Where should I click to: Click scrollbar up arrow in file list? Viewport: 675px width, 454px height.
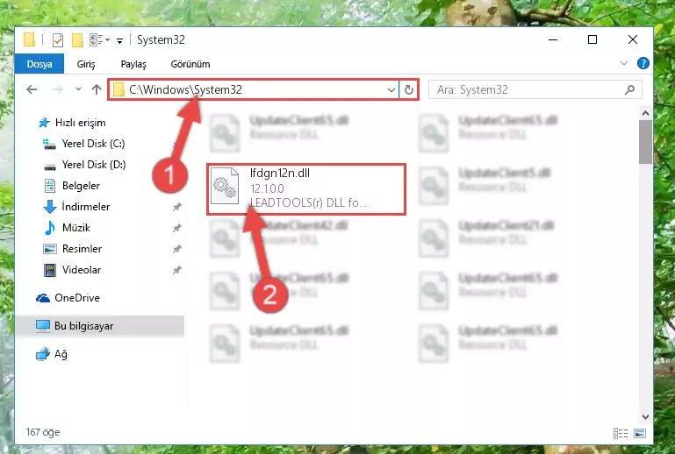click(x=645, y=114)
